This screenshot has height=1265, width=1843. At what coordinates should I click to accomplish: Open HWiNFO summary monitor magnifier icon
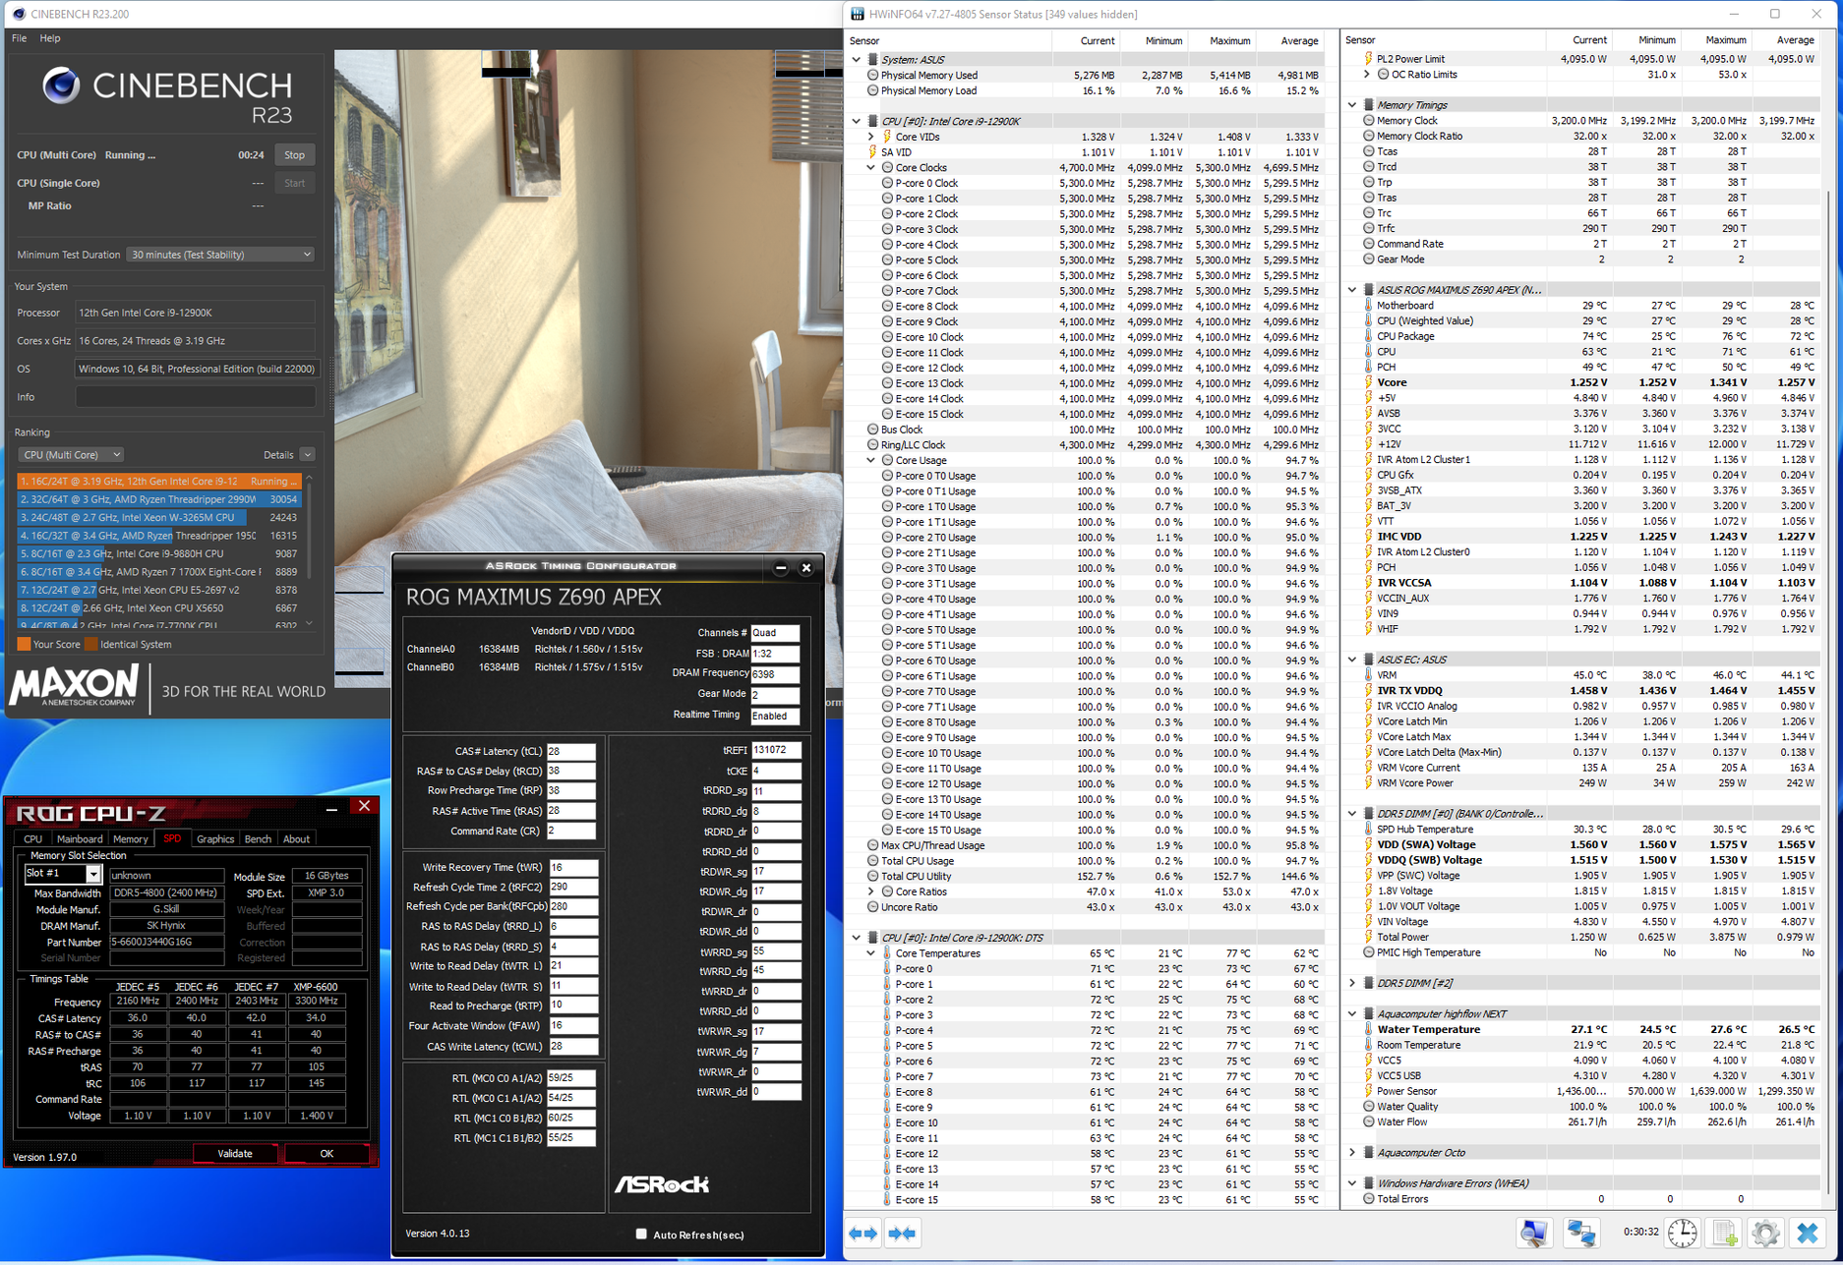[x=1534, y=1233]
